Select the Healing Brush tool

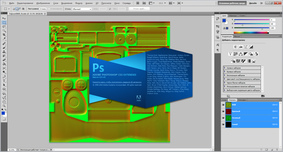4,44
